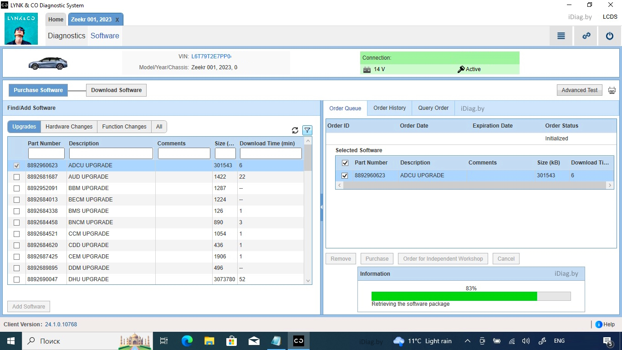622x350 pixels.
Task: Click the Download Software button
Action: point(116,90)
